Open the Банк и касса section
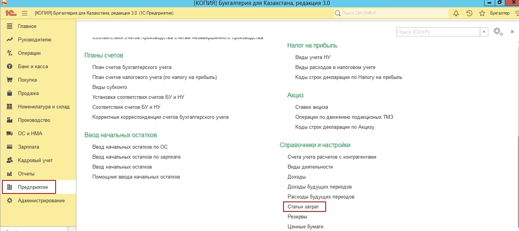This screenshot has width=519, height=231. pyautogui.click(x=33, y=66)
